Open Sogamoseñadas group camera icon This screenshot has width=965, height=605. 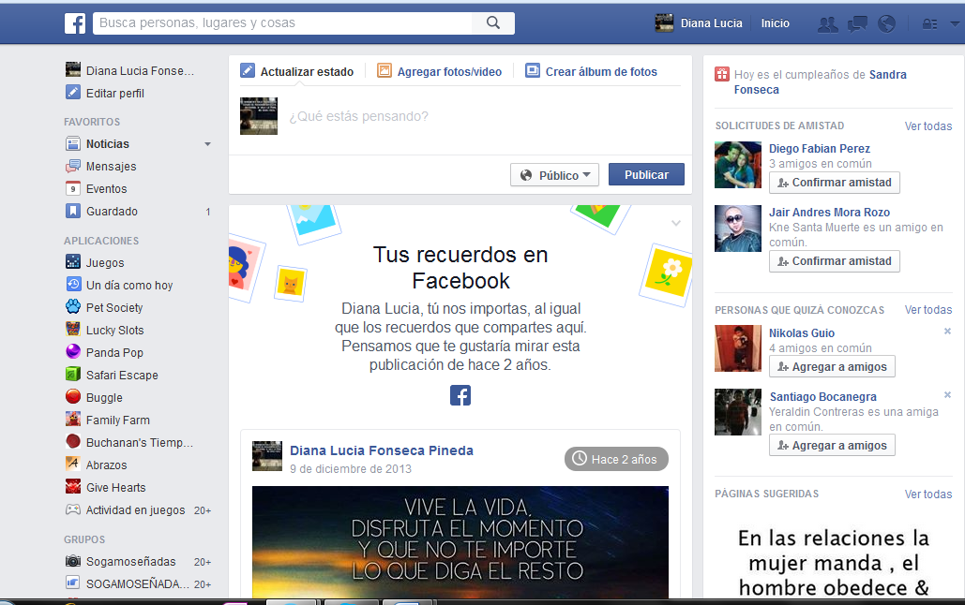(x=72, y=561)
